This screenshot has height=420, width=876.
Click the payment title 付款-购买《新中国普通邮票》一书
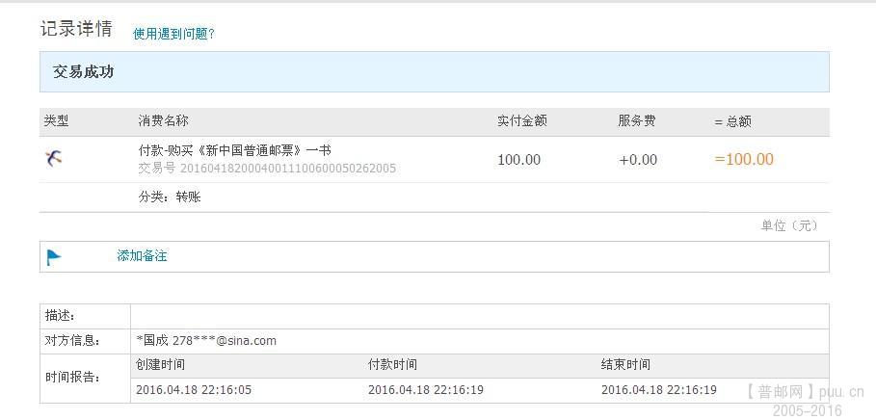pyautogui.click(x=234, y=150)
